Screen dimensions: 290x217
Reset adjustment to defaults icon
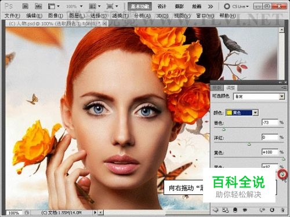272,210
